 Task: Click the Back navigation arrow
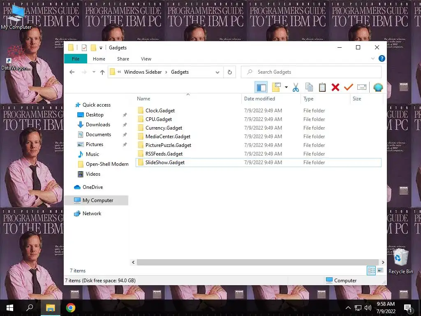(x=72, y=72)
